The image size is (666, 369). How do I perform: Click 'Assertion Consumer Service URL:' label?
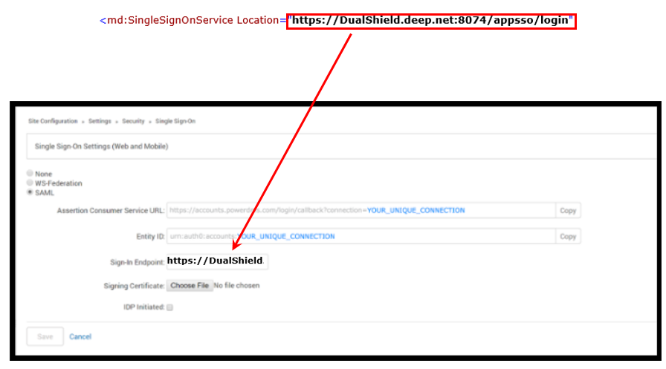click(x=111, y=210)
